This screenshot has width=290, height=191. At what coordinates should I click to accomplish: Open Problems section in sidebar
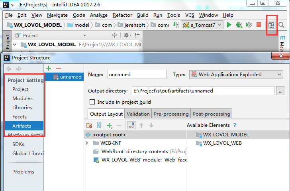(x=23, y=172)
